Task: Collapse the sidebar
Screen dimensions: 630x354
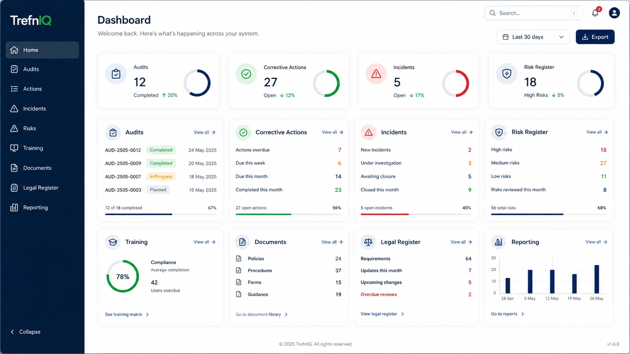Action: tap(25, 332)
